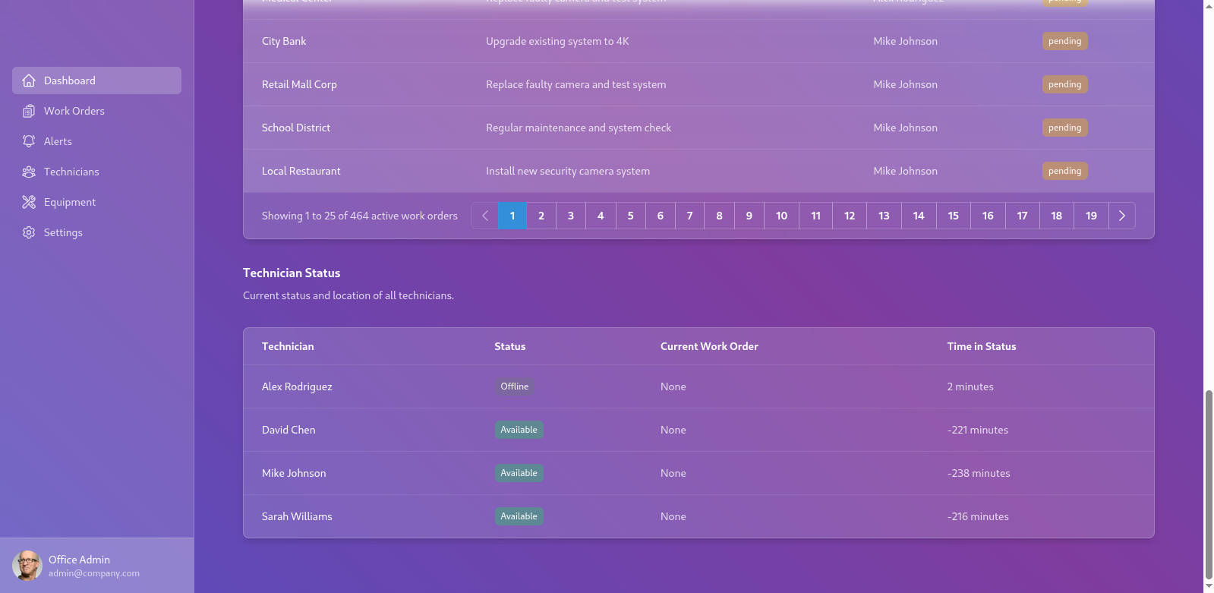Click 'Install new security camera system' description
This screenshot has height=593, width=1214.
coord(568,171)
